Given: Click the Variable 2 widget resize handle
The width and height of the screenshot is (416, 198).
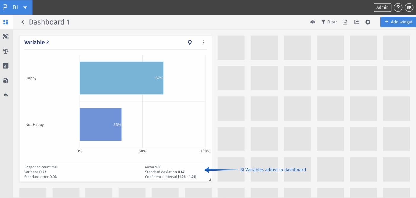Looking at the screenshot, I should tap(209, 180).
